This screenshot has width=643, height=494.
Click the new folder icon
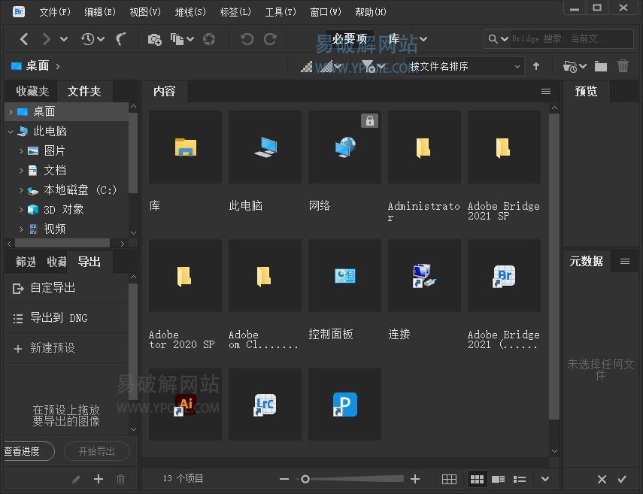[600, 66]
